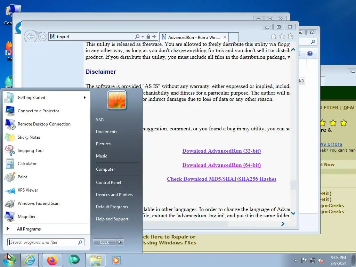Click network tray icon

[x=313, y=260]
